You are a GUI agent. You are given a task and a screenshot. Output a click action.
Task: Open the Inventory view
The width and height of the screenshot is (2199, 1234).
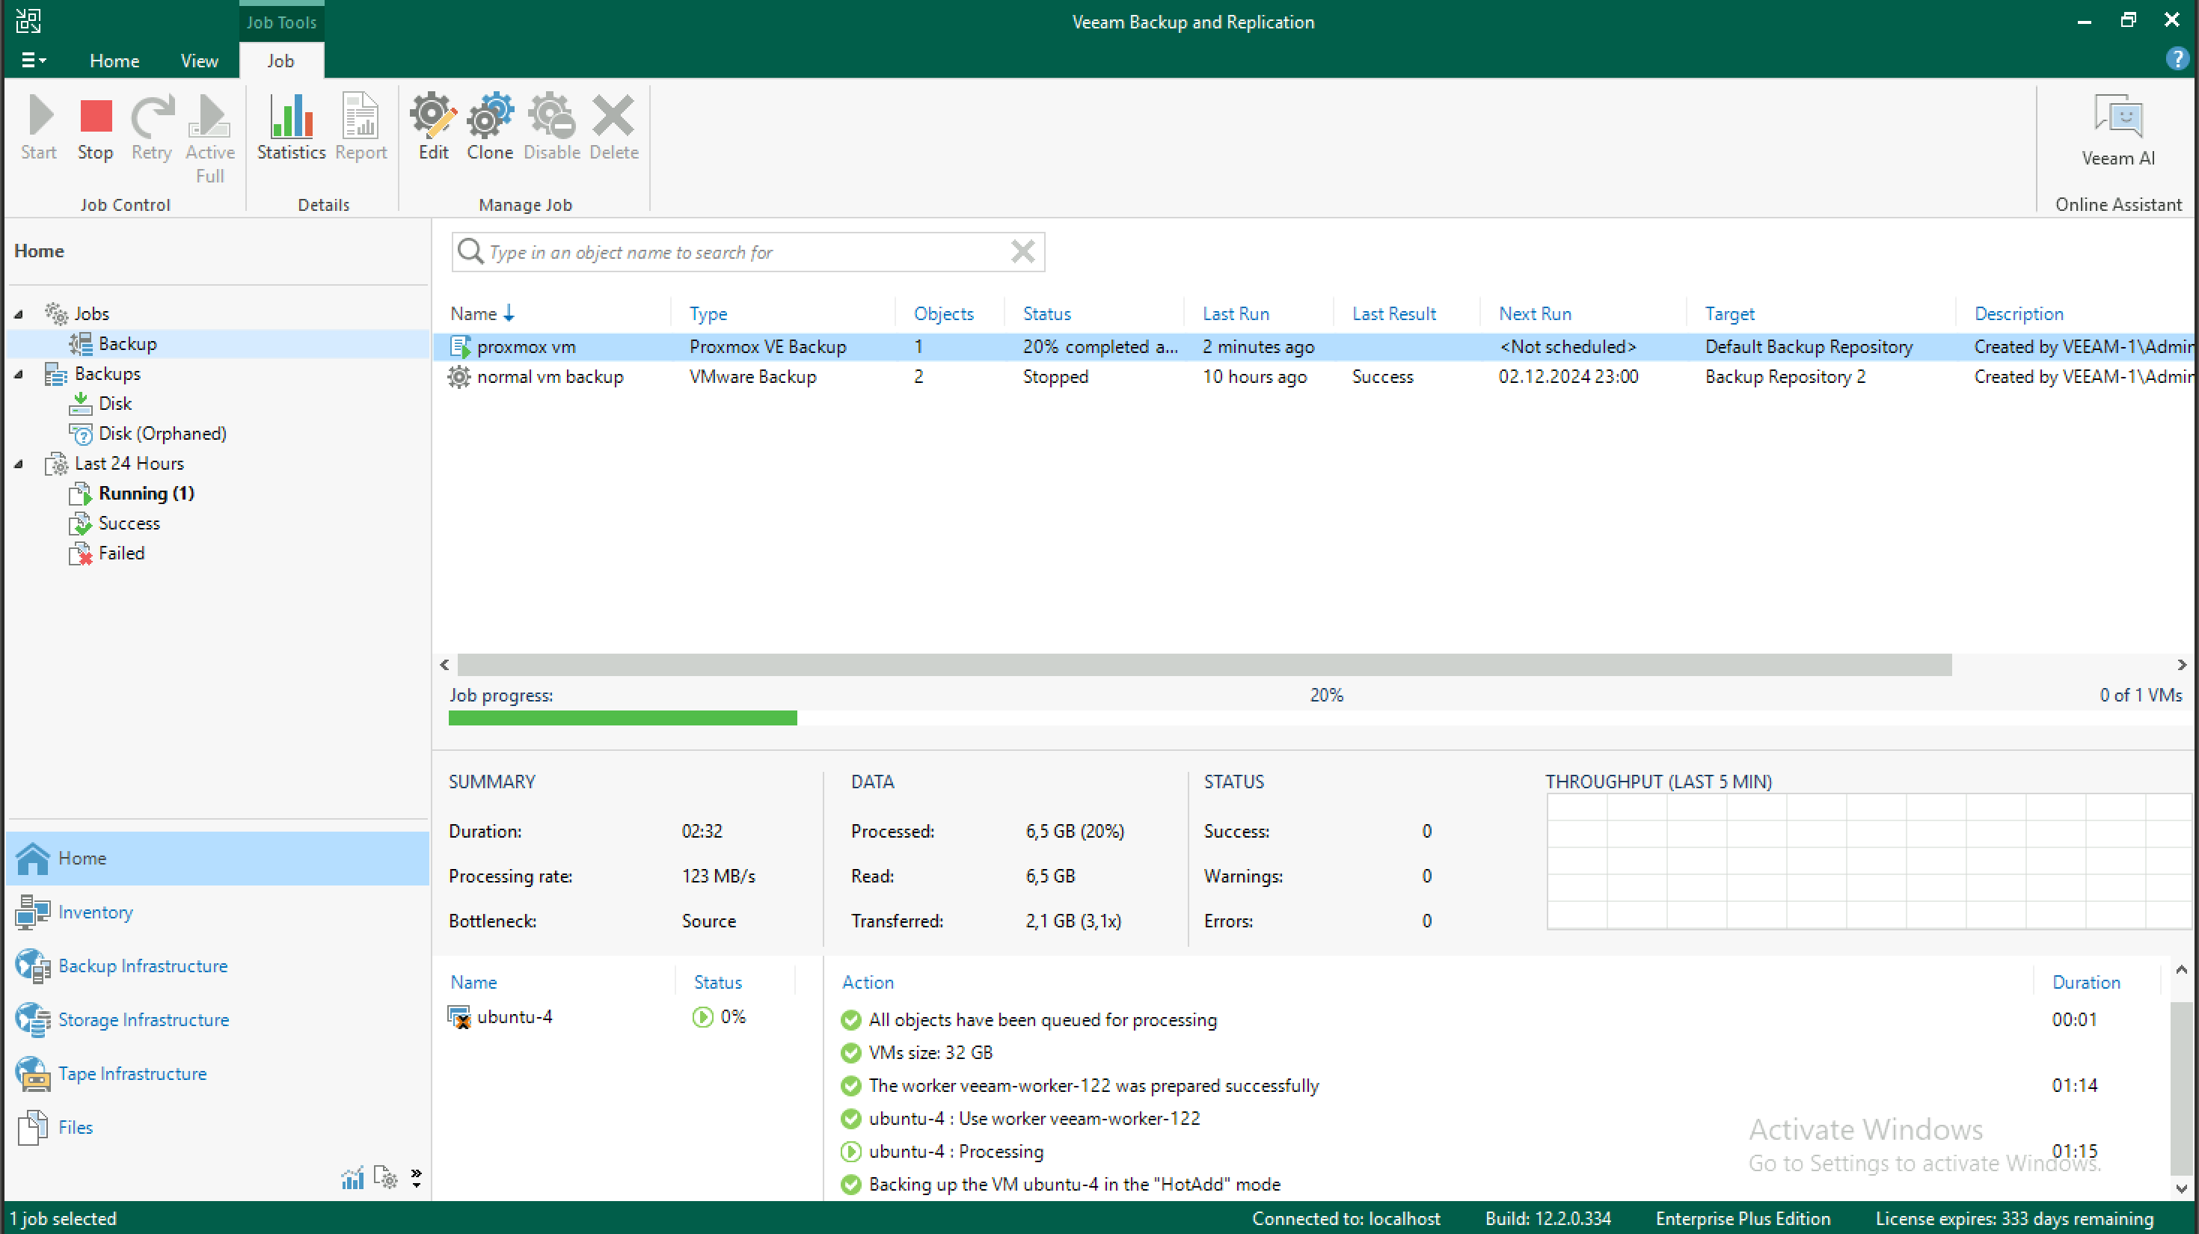pos(218,912)
